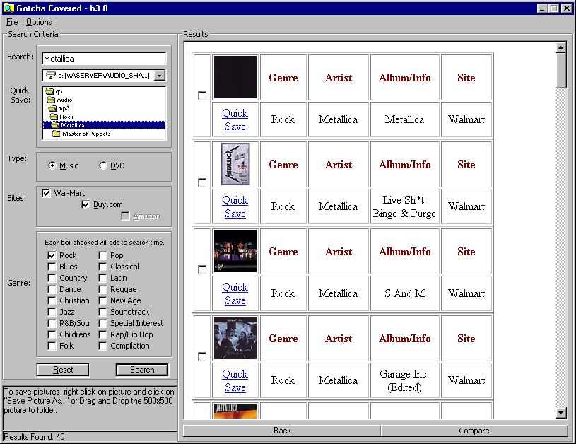Open the File menu
This screenshot has height=444, width=576.
pos(12,22)
